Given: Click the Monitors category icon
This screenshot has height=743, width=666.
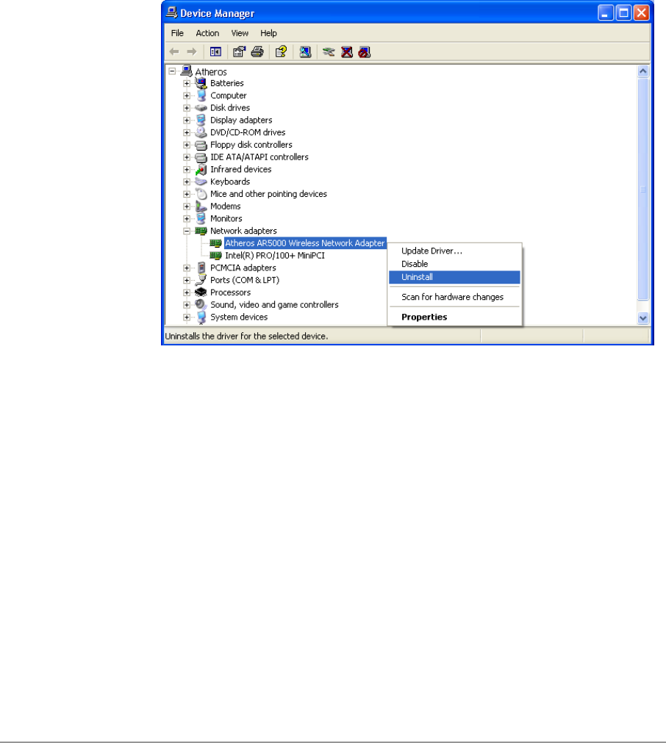Looking at the screenshot, I should [x=201, y=218].
